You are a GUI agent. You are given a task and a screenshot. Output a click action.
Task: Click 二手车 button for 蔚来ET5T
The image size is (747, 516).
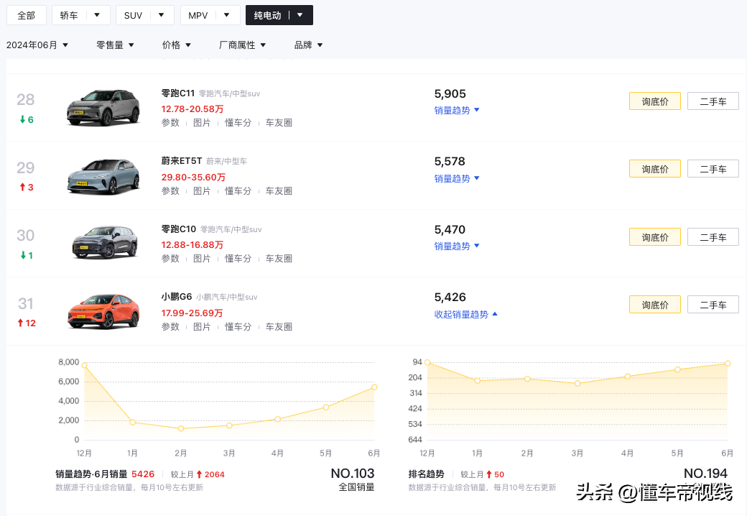[713, 169]
